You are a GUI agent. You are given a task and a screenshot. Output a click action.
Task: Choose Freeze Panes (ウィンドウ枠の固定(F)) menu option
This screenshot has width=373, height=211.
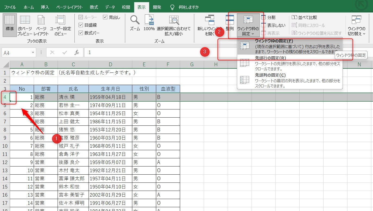point(290,46)
